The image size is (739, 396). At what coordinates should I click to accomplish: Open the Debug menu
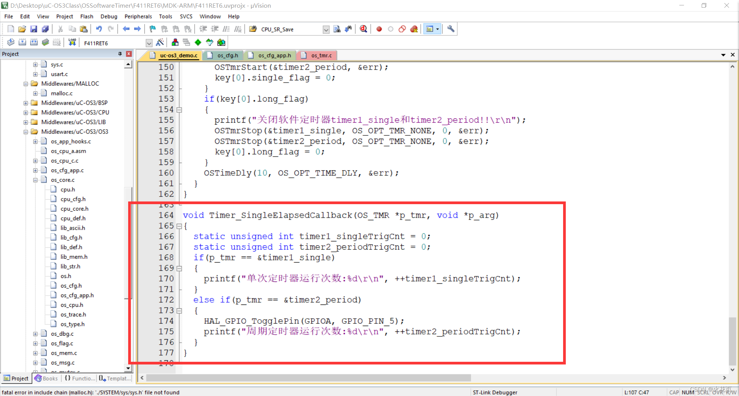click(109, 17)
